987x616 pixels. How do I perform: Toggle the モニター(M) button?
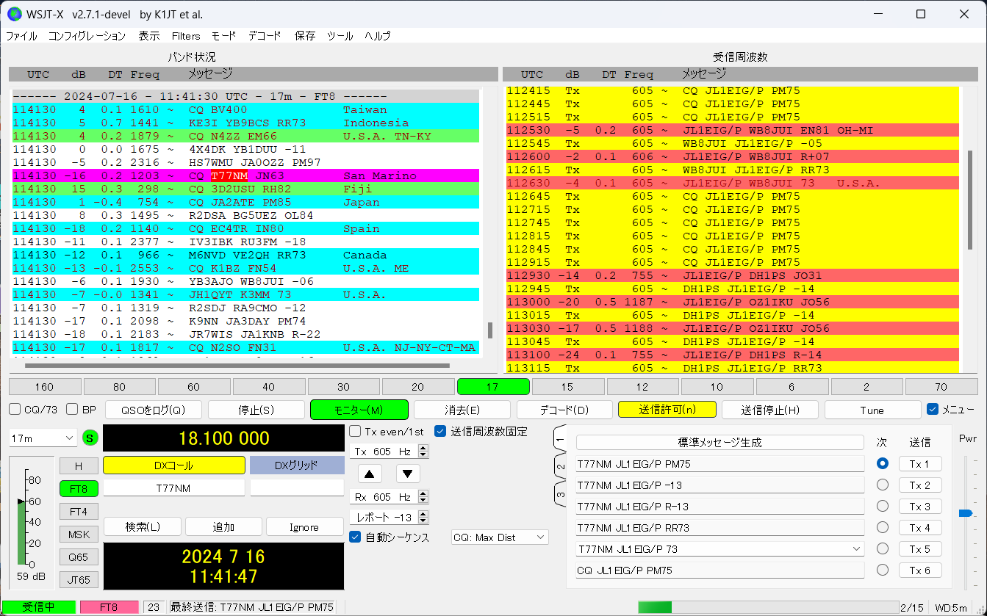click(359, 410)
